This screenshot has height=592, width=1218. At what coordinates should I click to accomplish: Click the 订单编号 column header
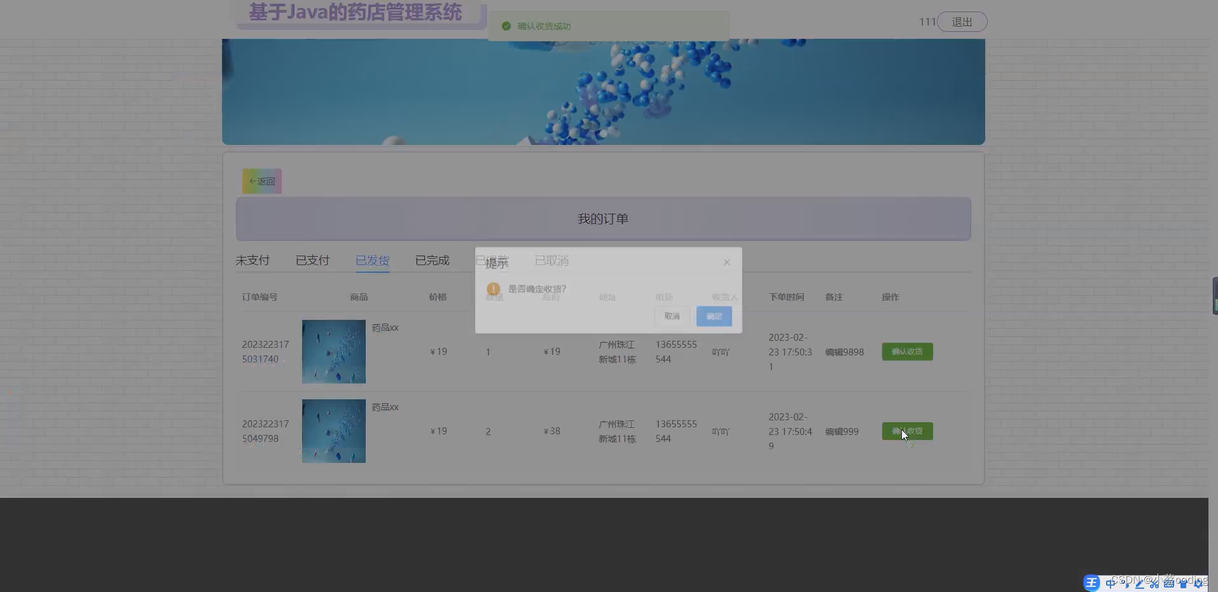260,297
